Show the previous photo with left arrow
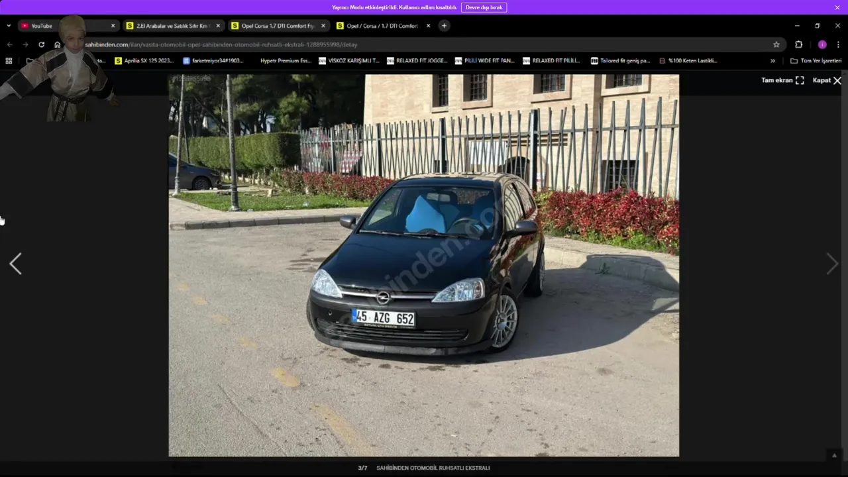Screen dimensions: 848x477 (15, 264)
